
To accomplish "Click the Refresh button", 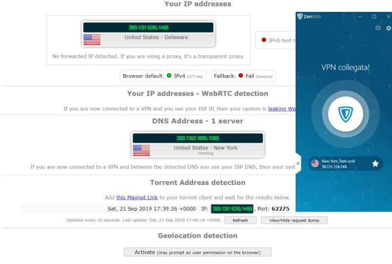I will click(x=240, y=221).
